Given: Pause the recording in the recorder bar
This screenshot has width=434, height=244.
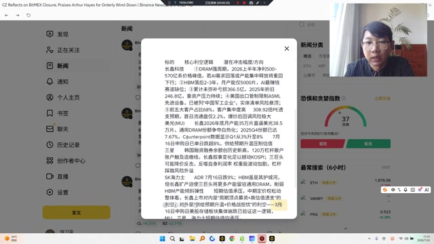Looking at the screenshot, I should click(237, 3).
